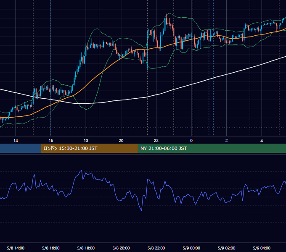The width and height of the screenshot is (286, 252).
Task: Click the '0' hour axis label
Action: [x=191, y=141]
